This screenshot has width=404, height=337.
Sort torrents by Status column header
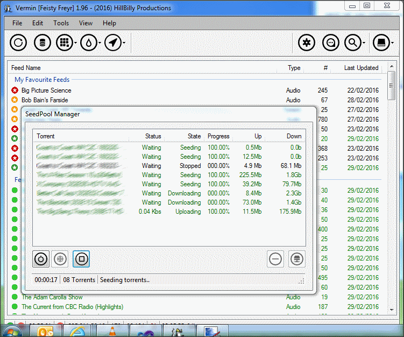tap(147, 136)
